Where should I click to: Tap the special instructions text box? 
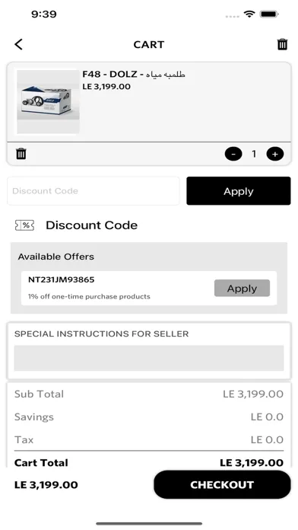[149, 358]
